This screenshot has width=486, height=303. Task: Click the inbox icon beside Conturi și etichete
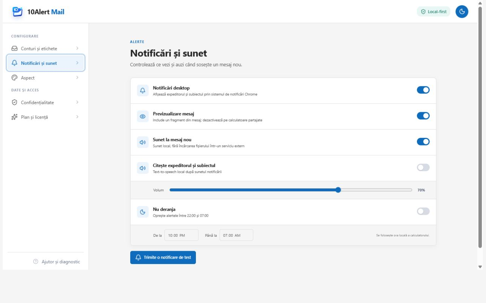pyautogui.click(x=14, y=48)
